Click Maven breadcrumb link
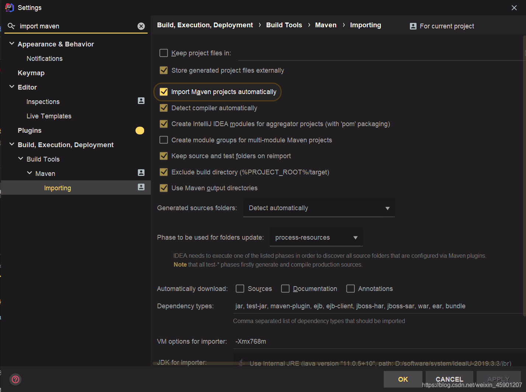The image size is (526, 392). pyautogui.click(x=326, y=25)
